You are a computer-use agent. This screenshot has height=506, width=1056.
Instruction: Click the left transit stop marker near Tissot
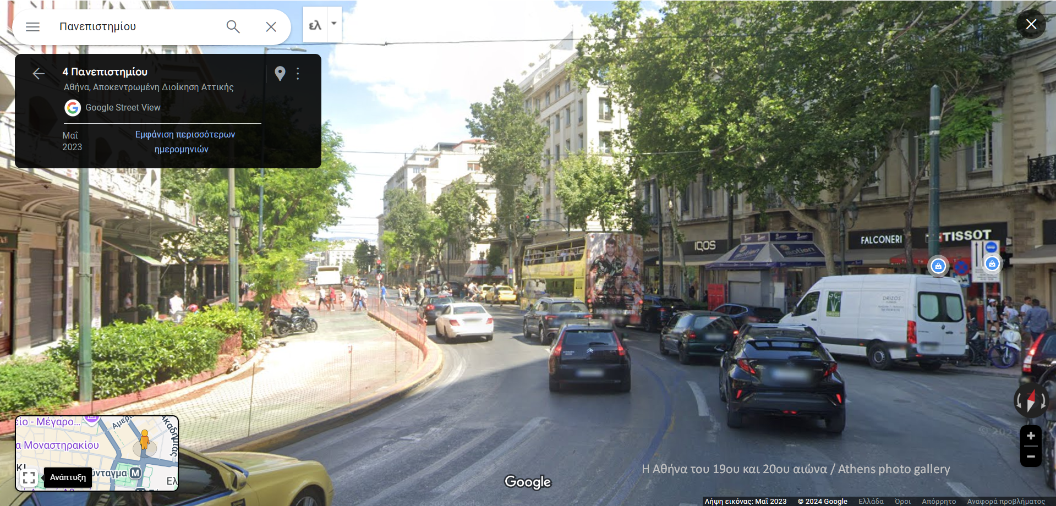pyautogui.click(x=938, y=266)
